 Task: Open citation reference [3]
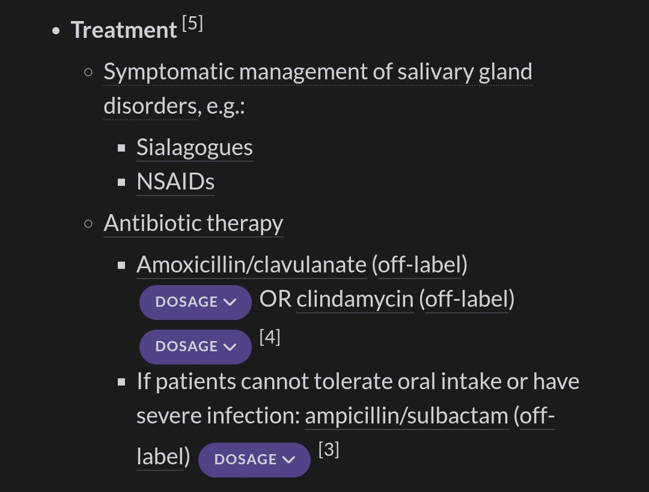tap(329, 449)
